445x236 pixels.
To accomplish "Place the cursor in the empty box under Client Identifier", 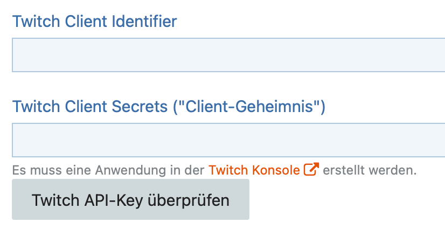I will (228, 55).
